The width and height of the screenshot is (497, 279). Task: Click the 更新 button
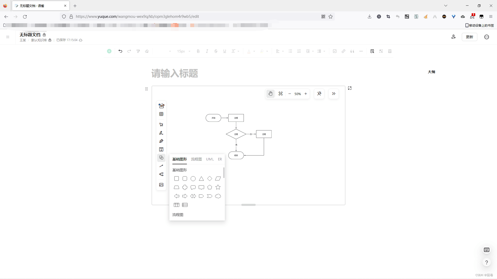(469, 37)
